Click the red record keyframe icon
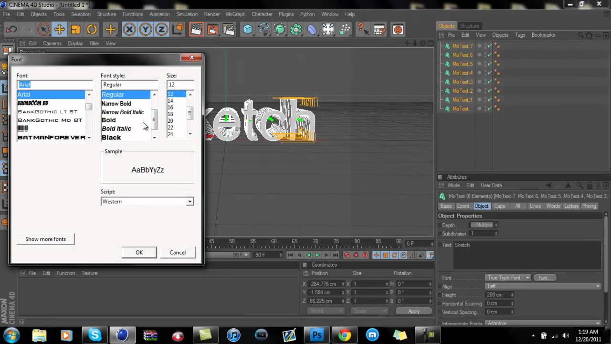Screen dimensions: 611x344 point(347,255)
